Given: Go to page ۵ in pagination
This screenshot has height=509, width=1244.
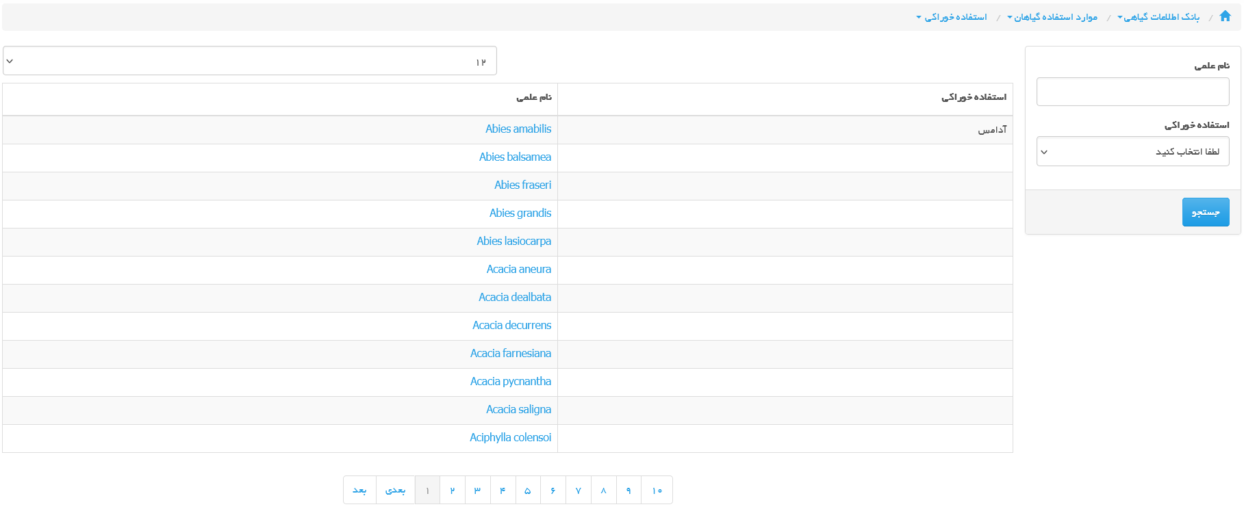Looking at the screenshot, I should 528,491.
